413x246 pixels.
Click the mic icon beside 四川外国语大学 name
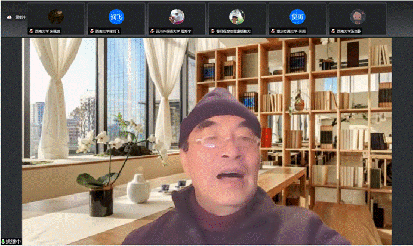(152, 31)
